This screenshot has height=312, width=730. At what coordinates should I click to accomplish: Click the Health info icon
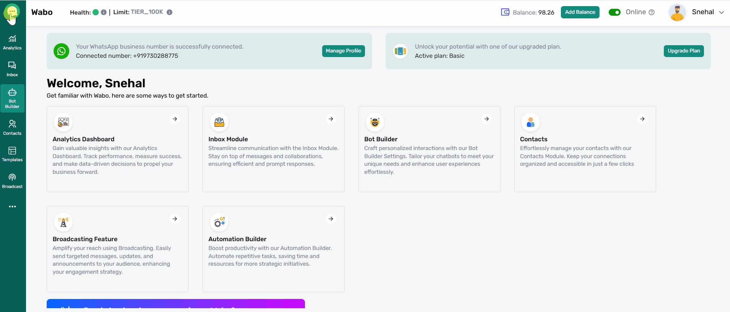tap(104, 12)
